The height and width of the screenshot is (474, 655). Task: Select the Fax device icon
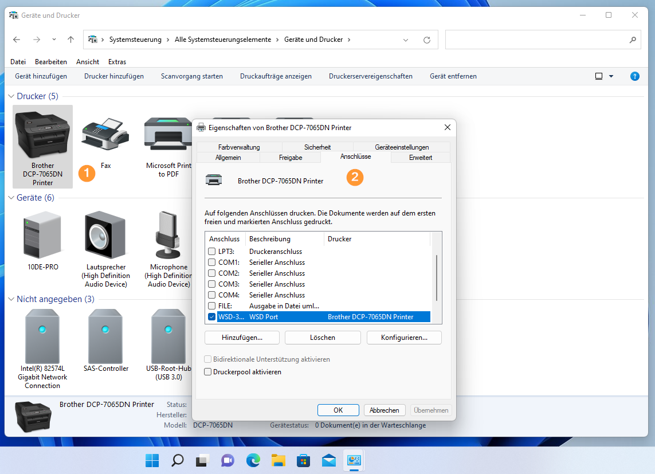point(105,135)
